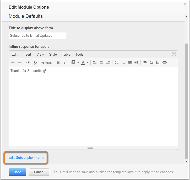
Task: Click the redo arrow icon
Action: [x=19, y=63]
